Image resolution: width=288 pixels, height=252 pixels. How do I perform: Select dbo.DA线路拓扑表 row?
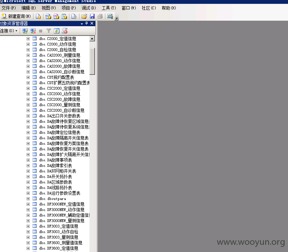[x=56, y=188]
